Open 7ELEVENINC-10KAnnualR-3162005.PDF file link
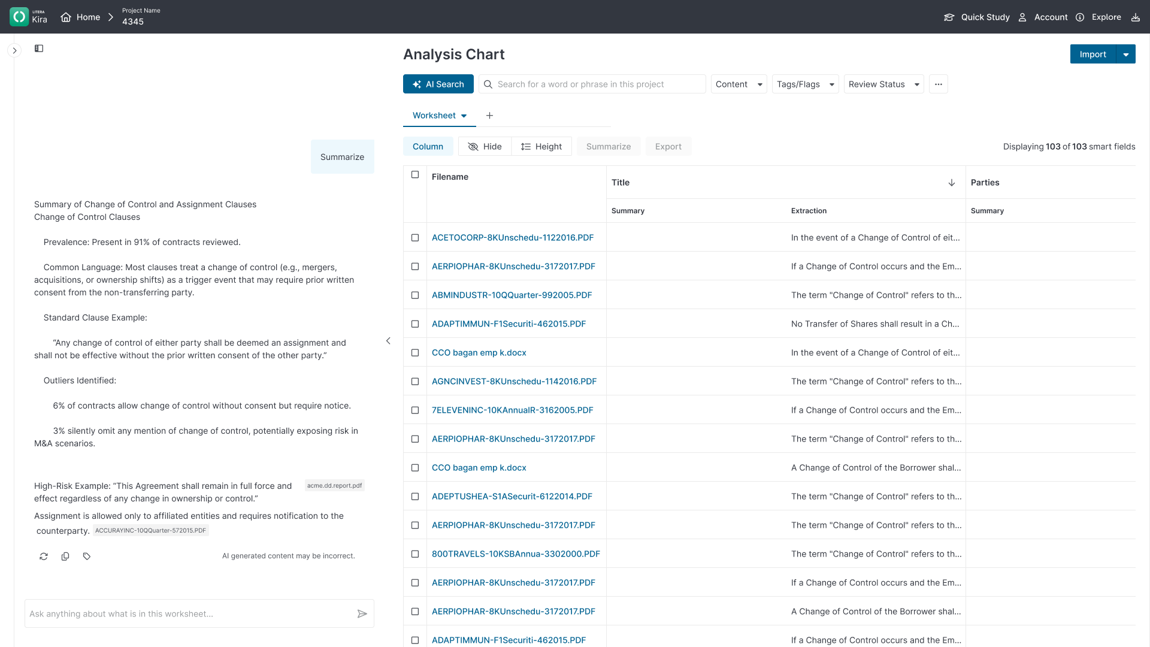Viewport: 1150px width, 647px height. [512, 410]
